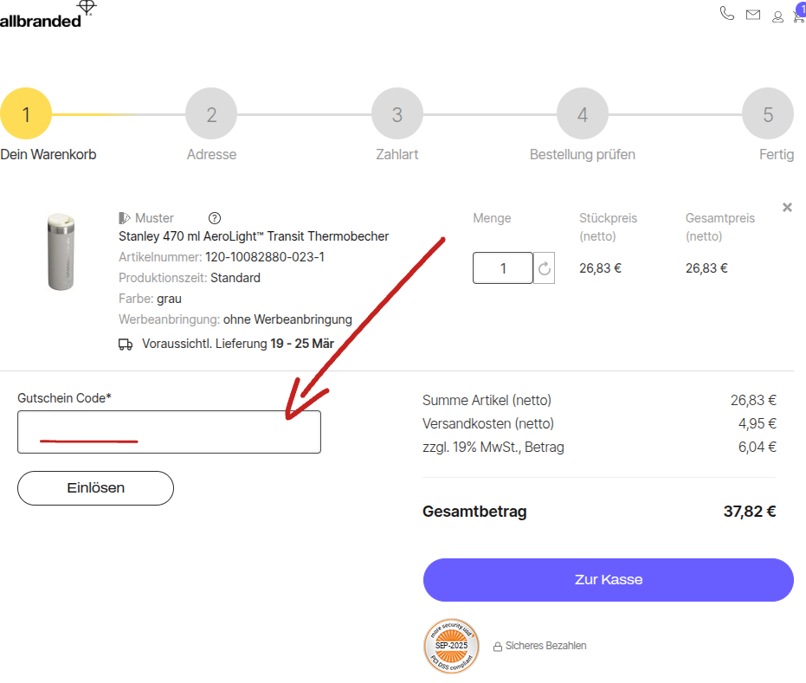Click inside the Gutschein Code input field
The image size is (806, 683).
169,431
